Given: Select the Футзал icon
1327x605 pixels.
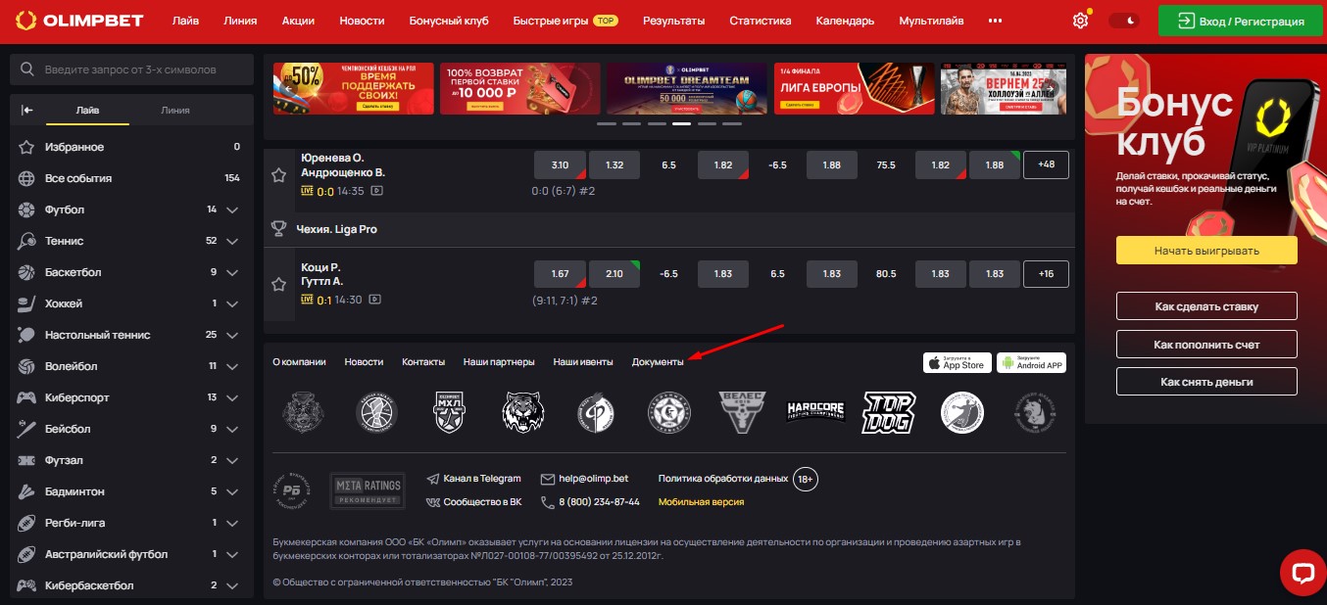Looking at the screenshot, I should pyautogui.click(x=27, y=460).
